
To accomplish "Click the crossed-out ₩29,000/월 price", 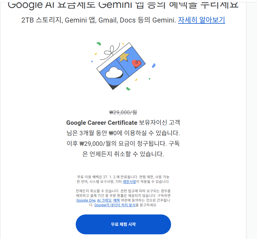I will point(123,112).
